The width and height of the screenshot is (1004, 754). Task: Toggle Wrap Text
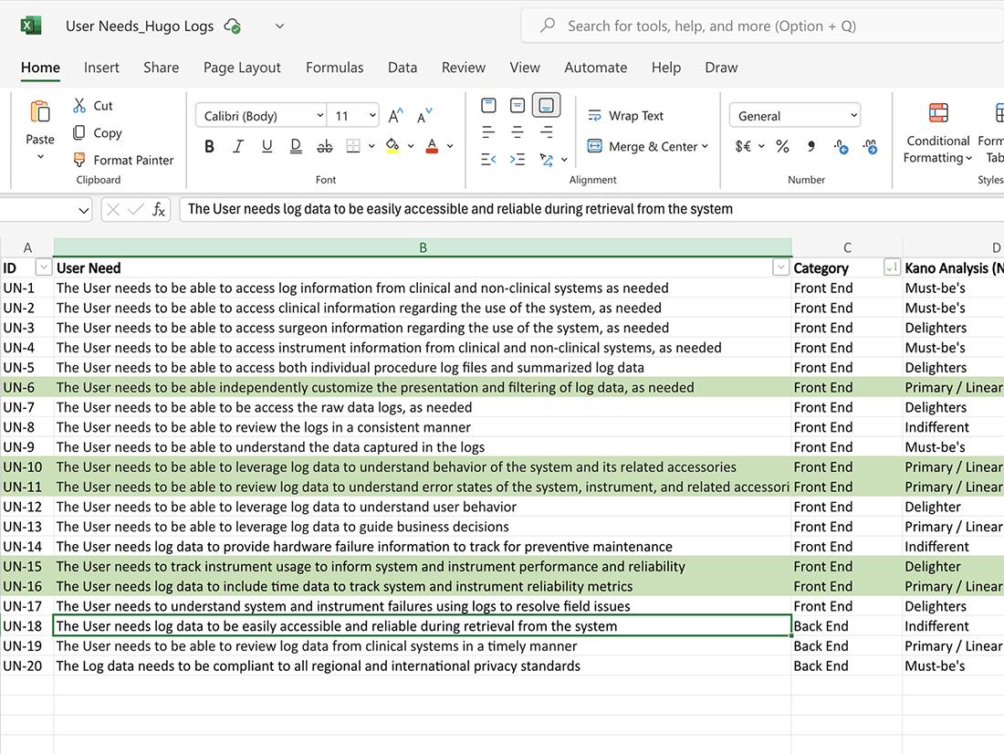click(x=625, y=115)
